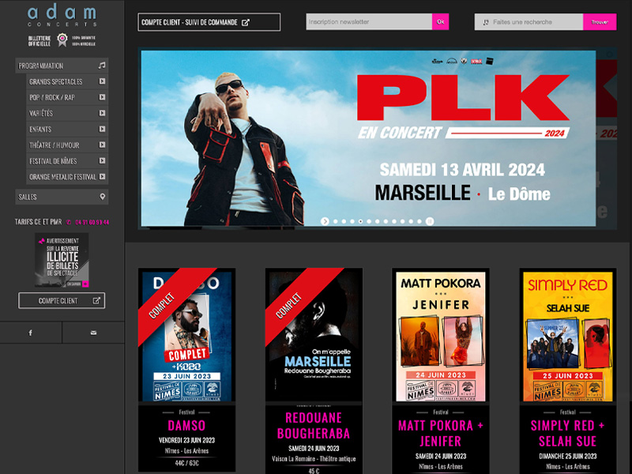The height and width of the screenshot is (474, 632).
Task: Click the newsletter inscription input field
Action: pos(369,22)
